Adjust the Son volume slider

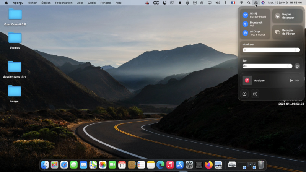tap(267, 66)
